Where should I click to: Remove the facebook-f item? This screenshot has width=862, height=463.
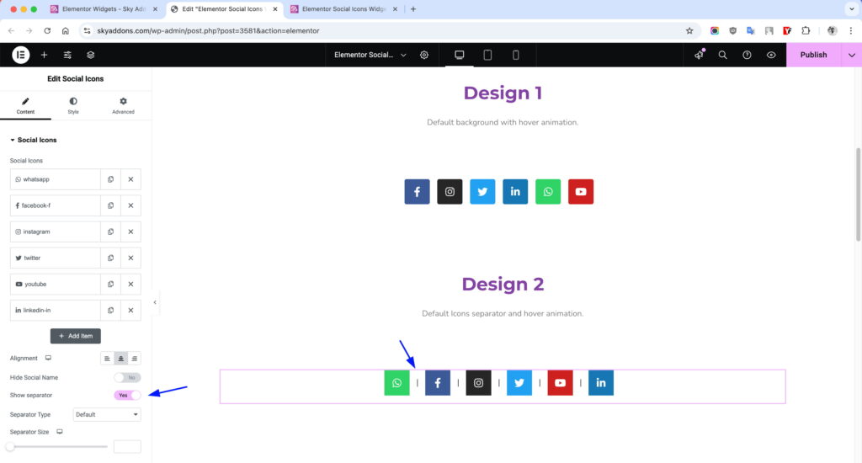[130, 205]
